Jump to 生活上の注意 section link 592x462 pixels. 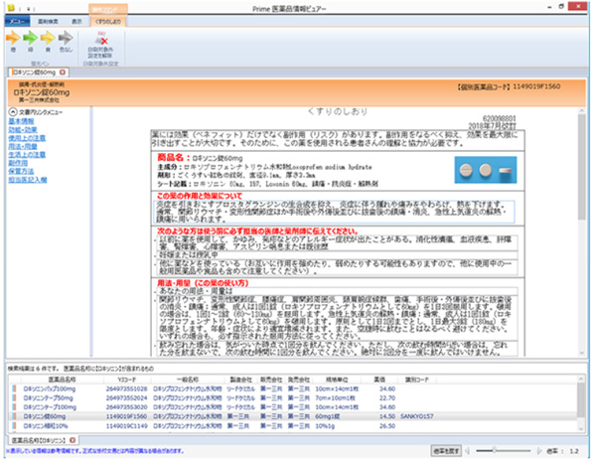pos(27,155)
